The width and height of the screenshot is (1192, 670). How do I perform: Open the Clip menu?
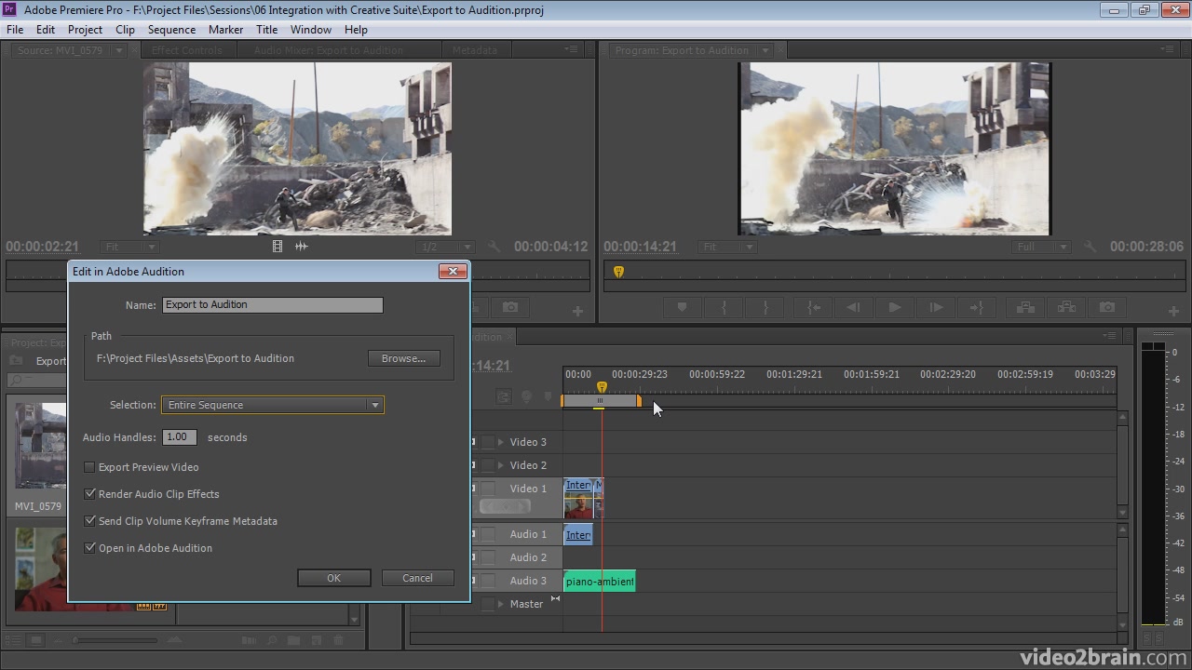(x=125, y=30)
